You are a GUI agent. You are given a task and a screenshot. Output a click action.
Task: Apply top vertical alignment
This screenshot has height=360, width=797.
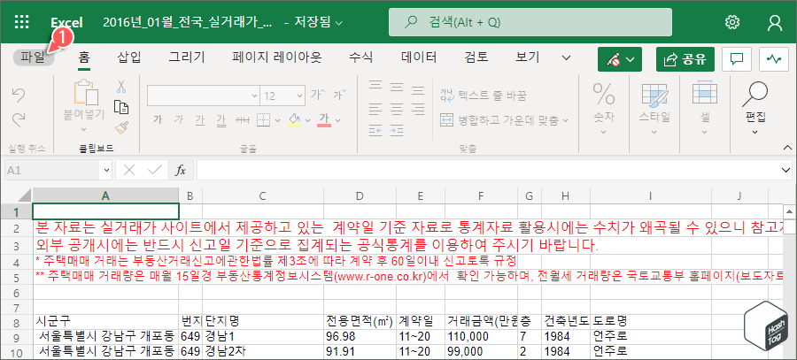coord(375,87)
